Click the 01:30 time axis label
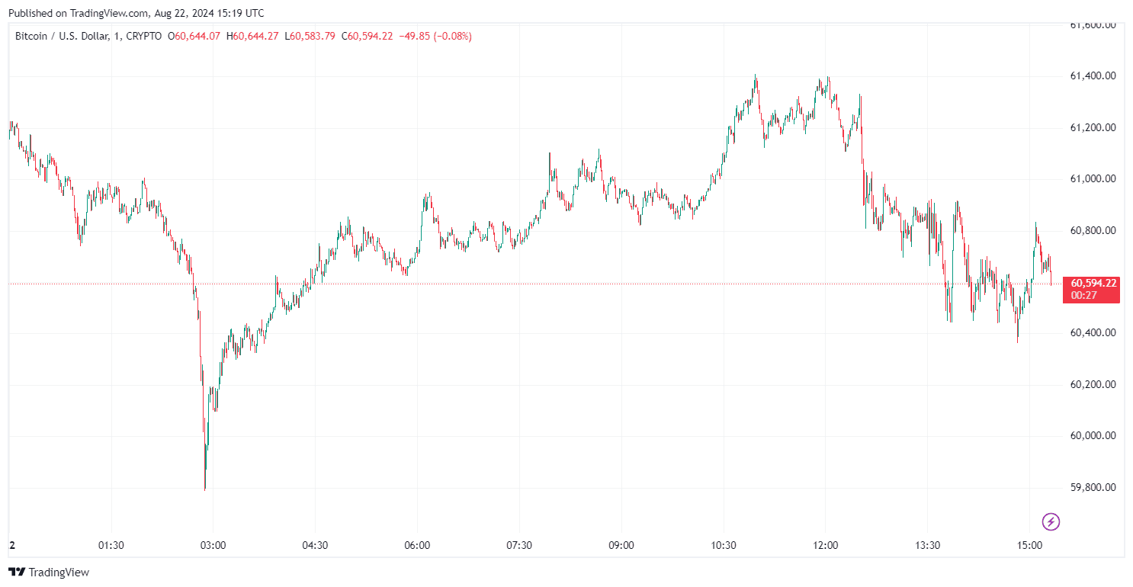This screenshot has height=587, width=1133. point(111,546)
